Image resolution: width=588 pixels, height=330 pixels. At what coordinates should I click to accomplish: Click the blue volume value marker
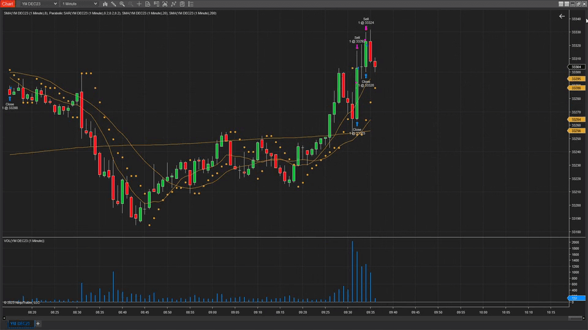pos(576,298)
